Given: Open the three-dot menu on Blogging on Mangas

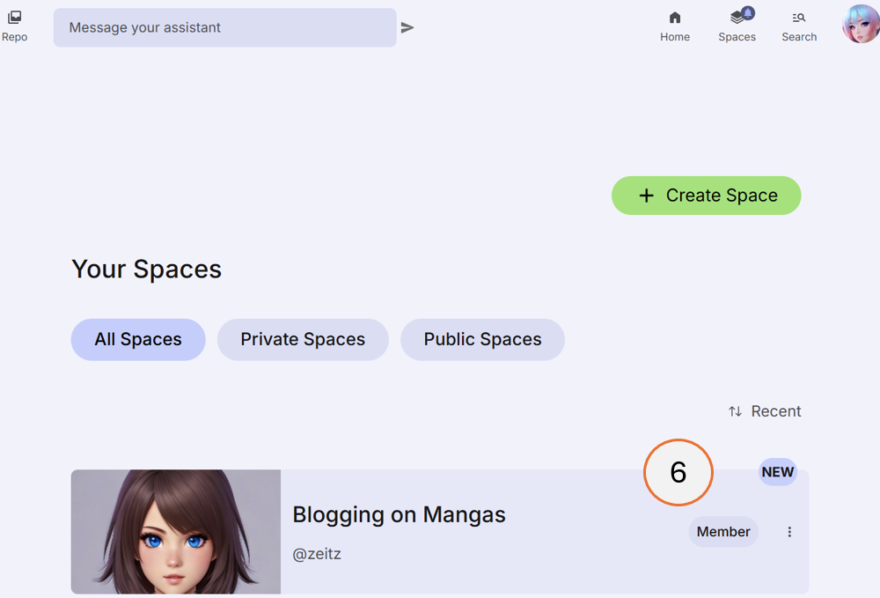Looking at the screenshot, I should point(789,532).
